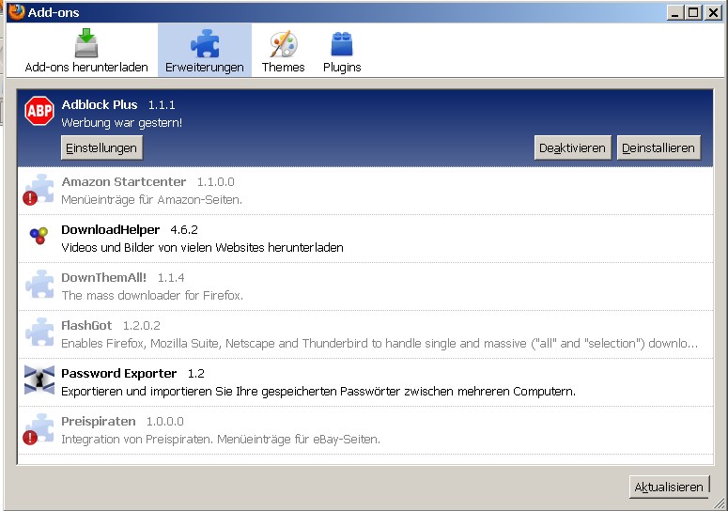
Task: Switch to the Plugins tab
Action: tap(342, 50)
